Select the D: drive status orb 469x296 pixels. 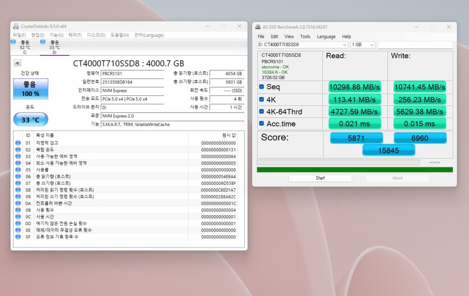43,42
